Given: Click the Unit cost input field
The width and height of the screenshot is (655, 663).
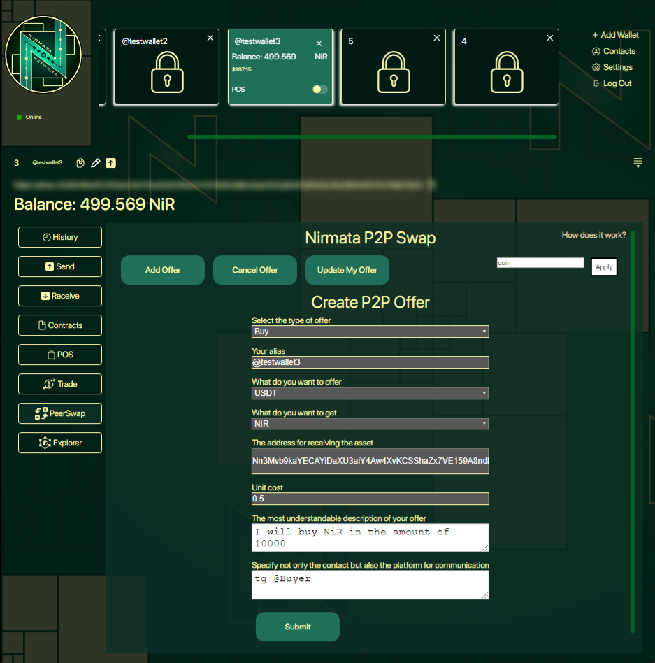Looking at the screenshot, I should [x=370, y=499].
